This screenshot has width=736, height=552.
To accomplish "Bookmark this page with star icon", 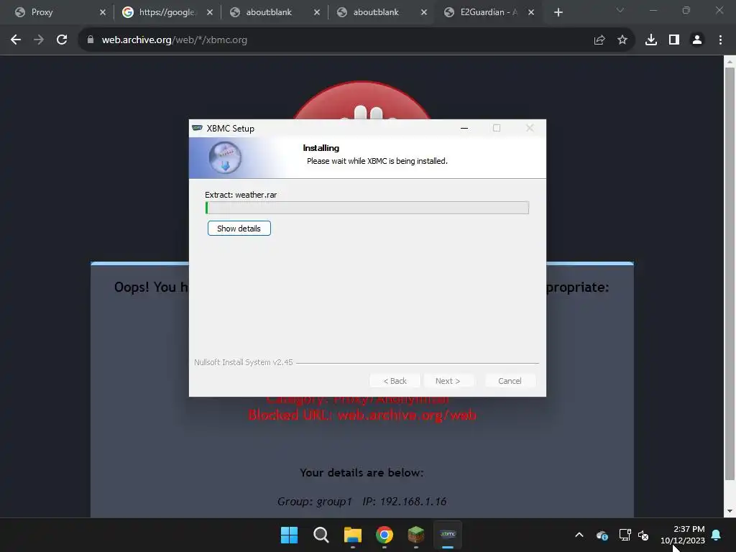I will point(622,40).
